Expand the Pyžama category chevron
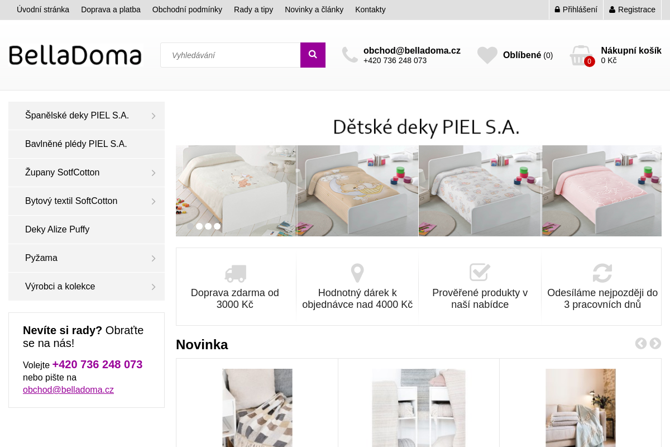This screenshot has height=447, width=670. coord(153,259)
